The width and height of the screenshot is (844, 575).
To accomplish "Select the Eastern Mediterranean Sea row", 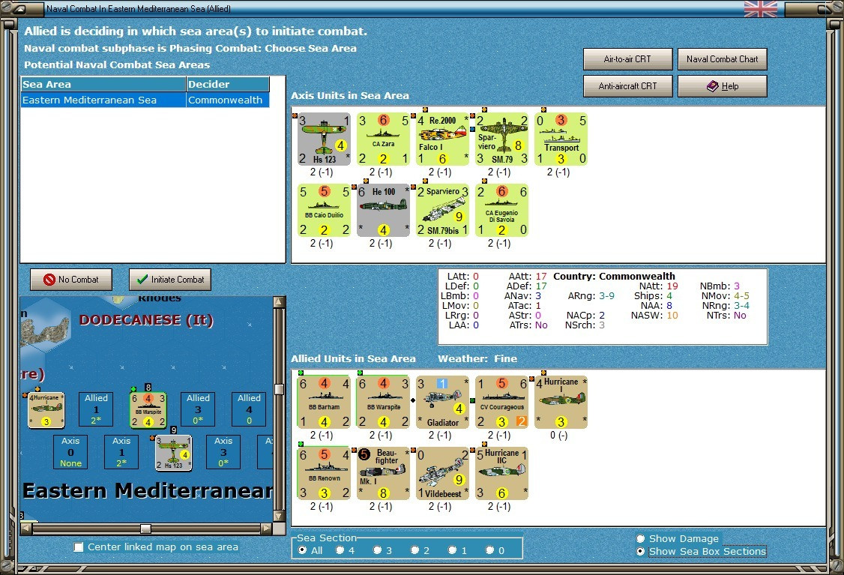I will point(145,100).
